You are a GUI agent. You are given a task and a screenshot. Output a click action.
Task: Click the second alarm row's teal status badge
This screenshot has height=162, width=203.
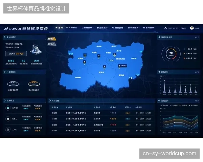(x=128, y=119)
